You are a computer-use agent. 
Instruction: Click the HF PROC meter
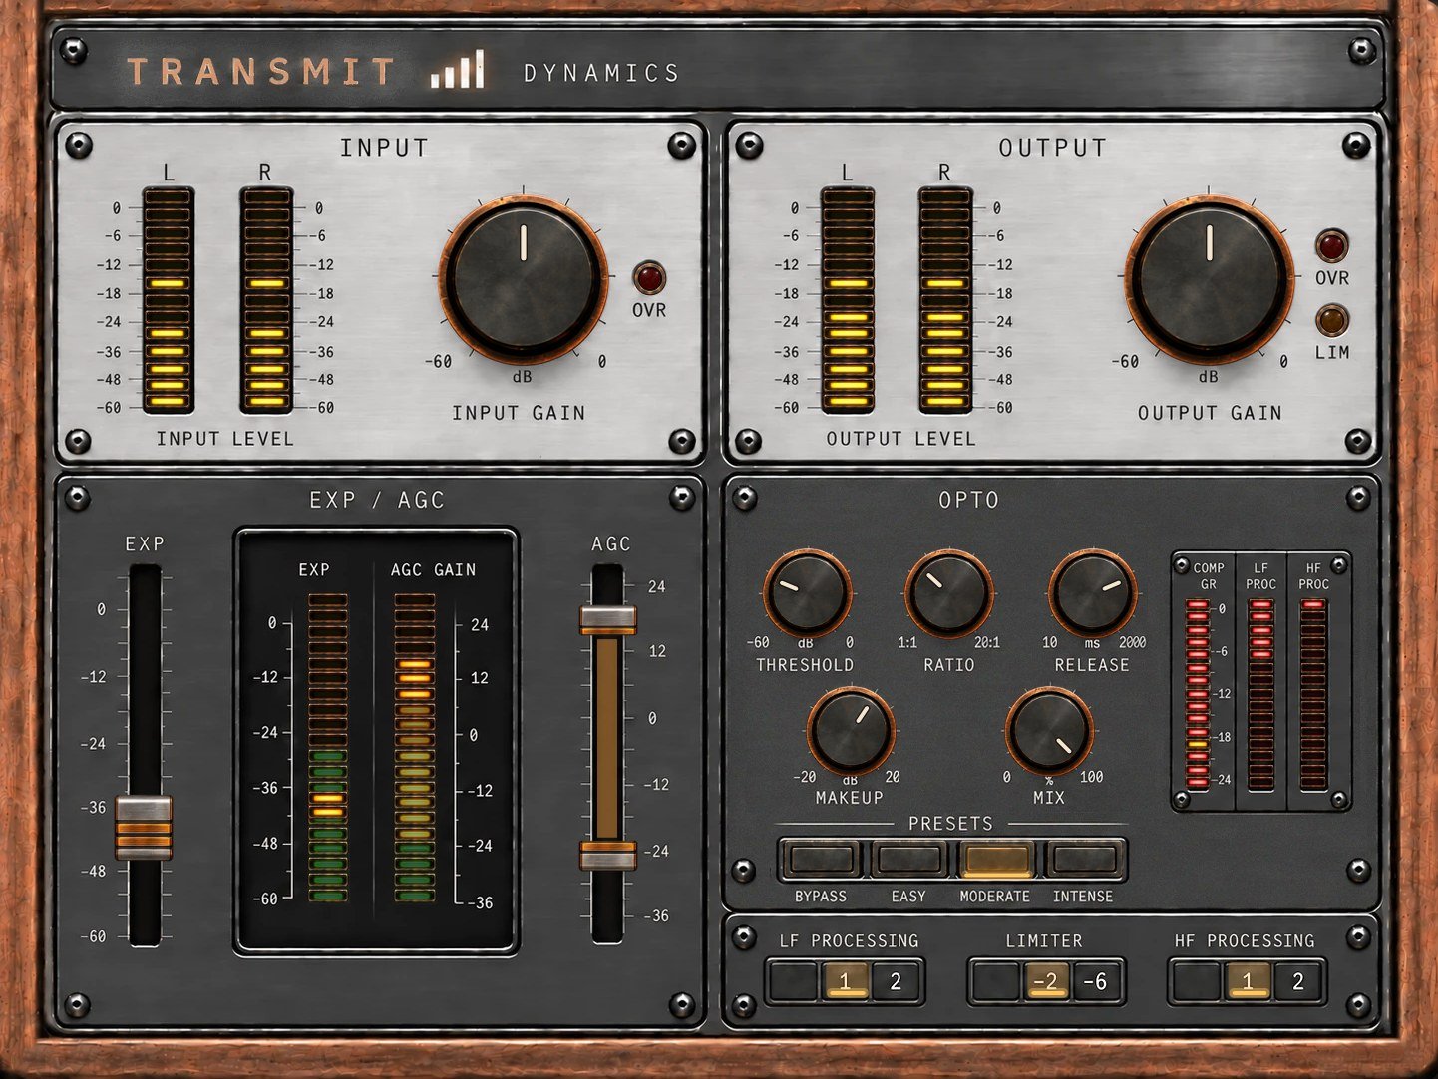point(1313,695)
